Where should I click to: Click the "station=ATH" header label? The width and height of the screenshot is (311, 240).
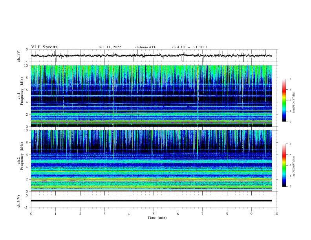[146, 47]
